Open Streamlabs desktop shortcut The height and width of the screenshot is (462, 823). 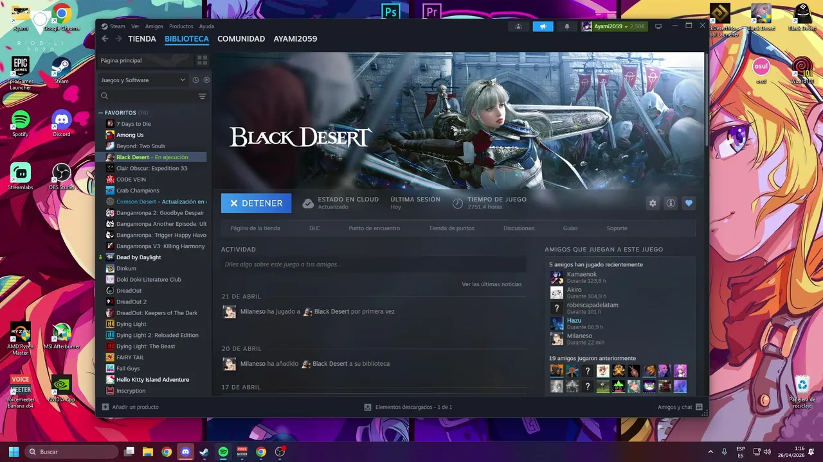21,176
